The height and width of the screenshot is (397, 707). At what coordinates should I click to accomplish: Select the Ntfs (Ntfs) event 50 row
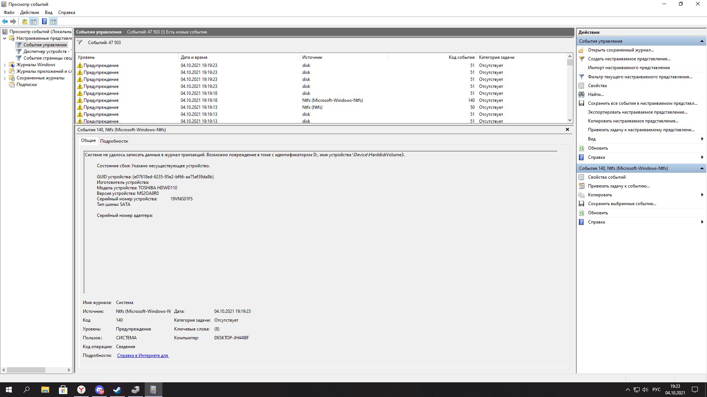click(321, 107)
